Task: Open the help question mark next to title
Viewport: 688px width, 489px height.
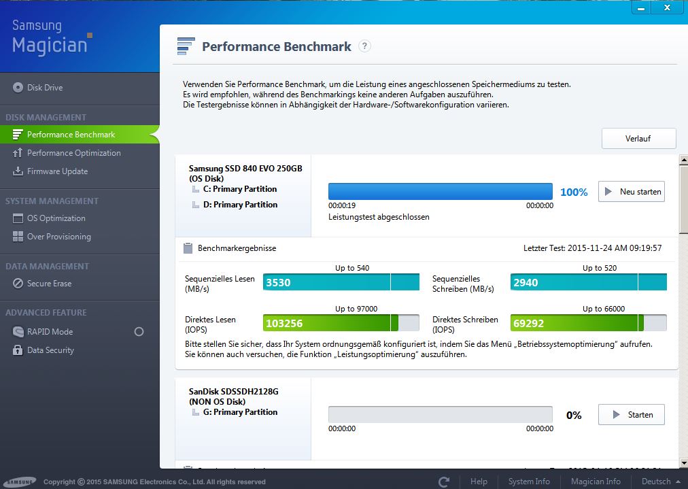Action: click(x=364, y=46)
